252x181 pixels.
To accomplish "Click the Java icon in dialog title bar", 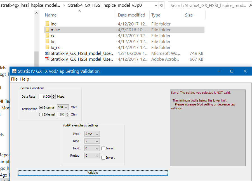I will click(14, 71).
